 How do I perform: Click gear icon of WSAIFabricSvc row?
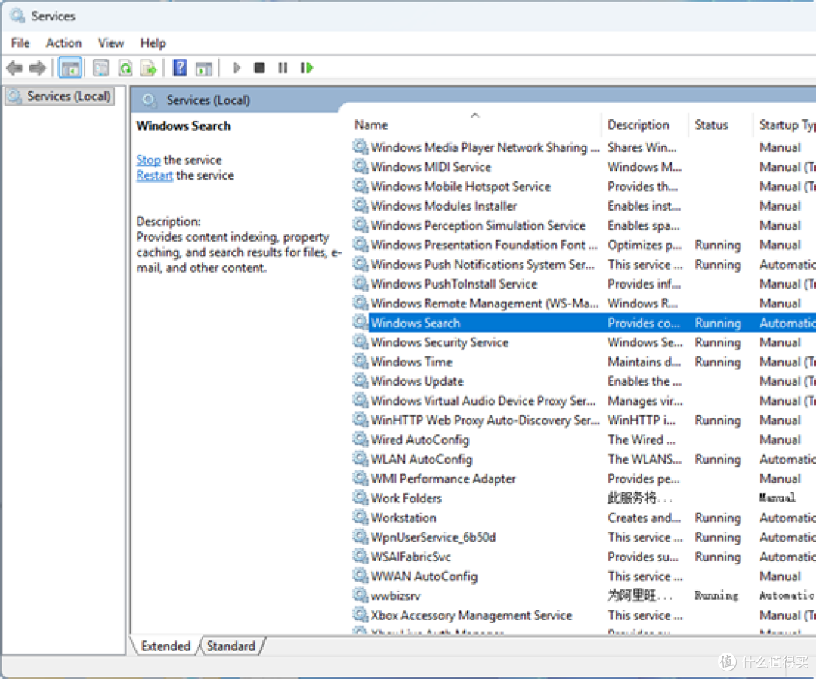point(360,557)
